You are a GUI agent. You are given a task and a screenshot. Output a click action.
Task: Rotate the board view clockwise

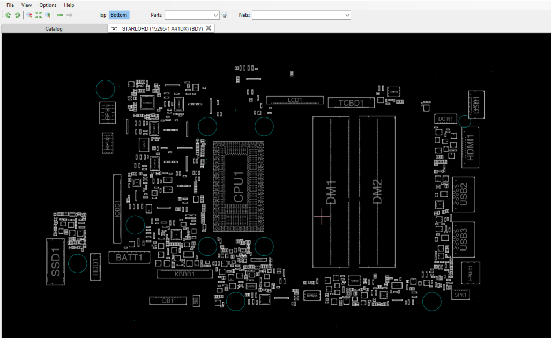tap(17, 15)
